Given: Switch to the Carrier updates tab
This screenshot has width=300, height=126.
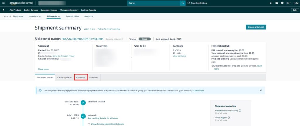Looking at the screenshot, I should point(64,77).
